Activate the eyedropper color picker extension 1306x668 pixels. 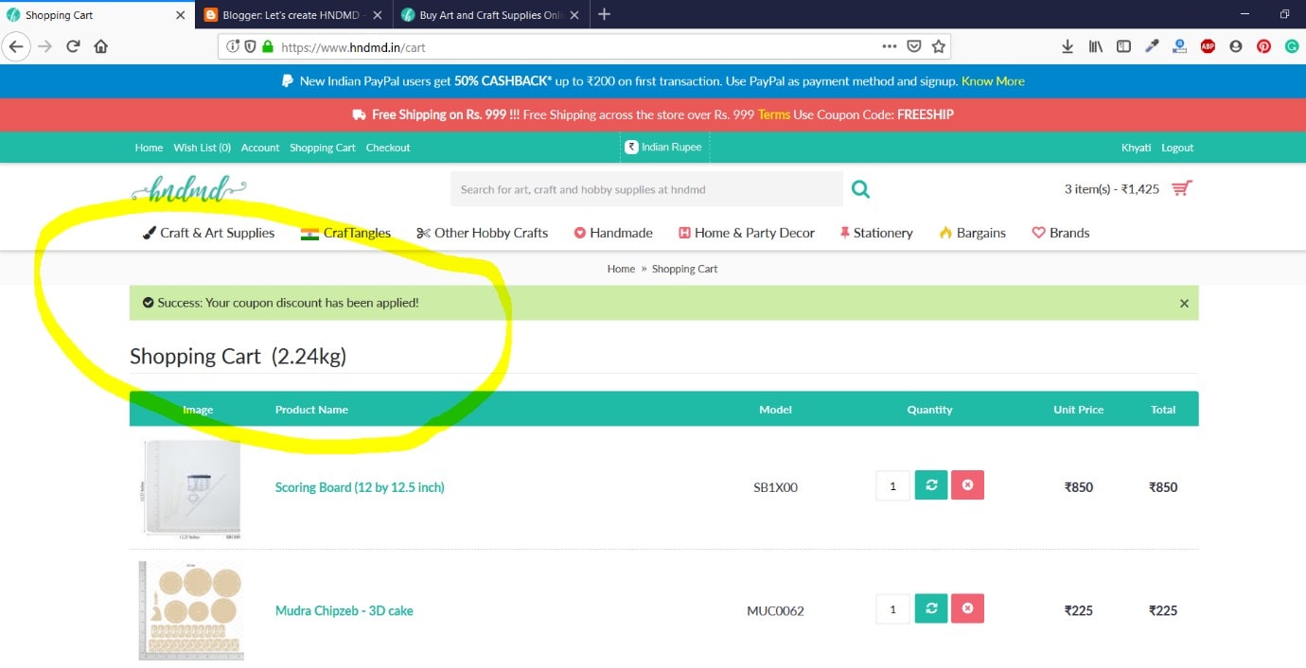point(1152,46)
